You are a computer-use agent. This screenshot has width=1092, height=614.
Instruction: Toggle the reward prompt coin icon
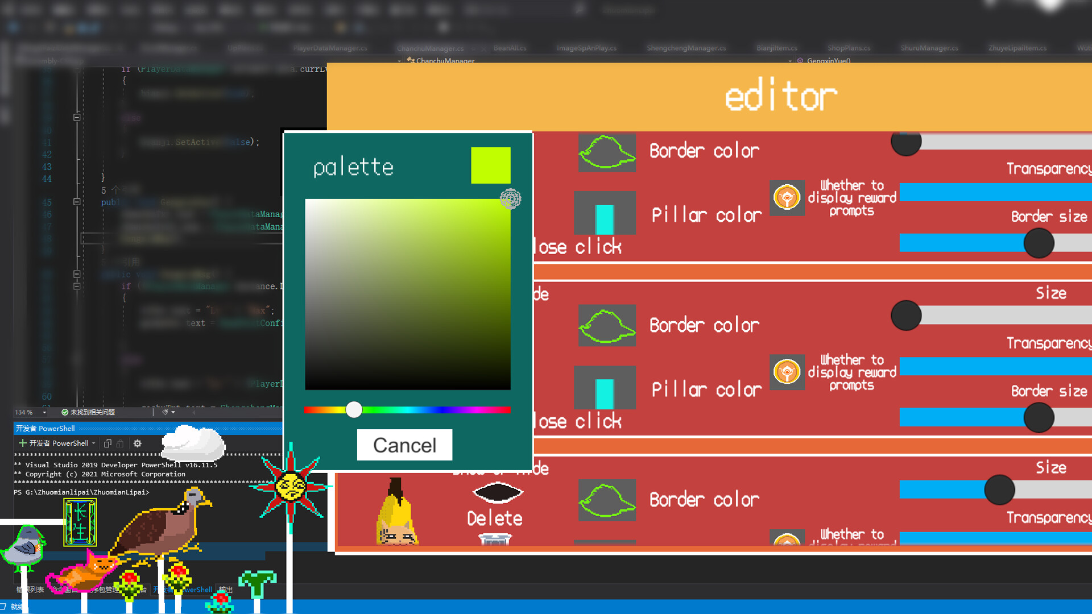coord(787,198)
